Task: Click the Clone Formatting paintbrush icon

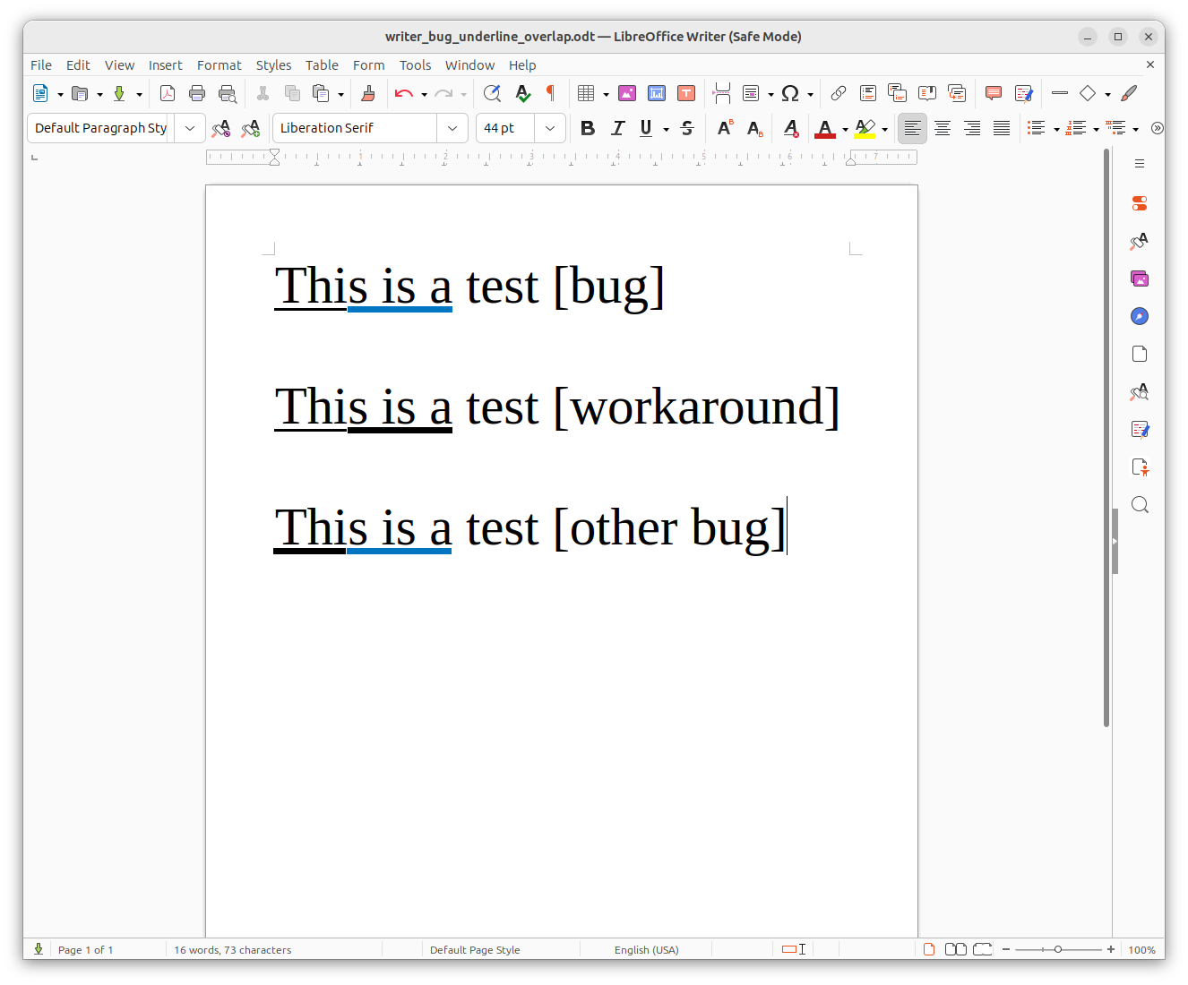Action: pyautogui.click(x=367, y=93)
